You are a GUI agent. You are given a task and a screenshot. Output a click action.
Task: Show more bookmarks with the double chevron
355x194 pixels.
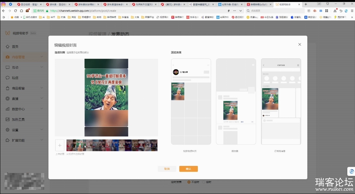[352, 17]
